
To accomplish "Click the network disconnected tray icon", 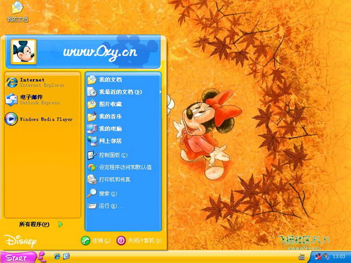I will pos(318,256).
